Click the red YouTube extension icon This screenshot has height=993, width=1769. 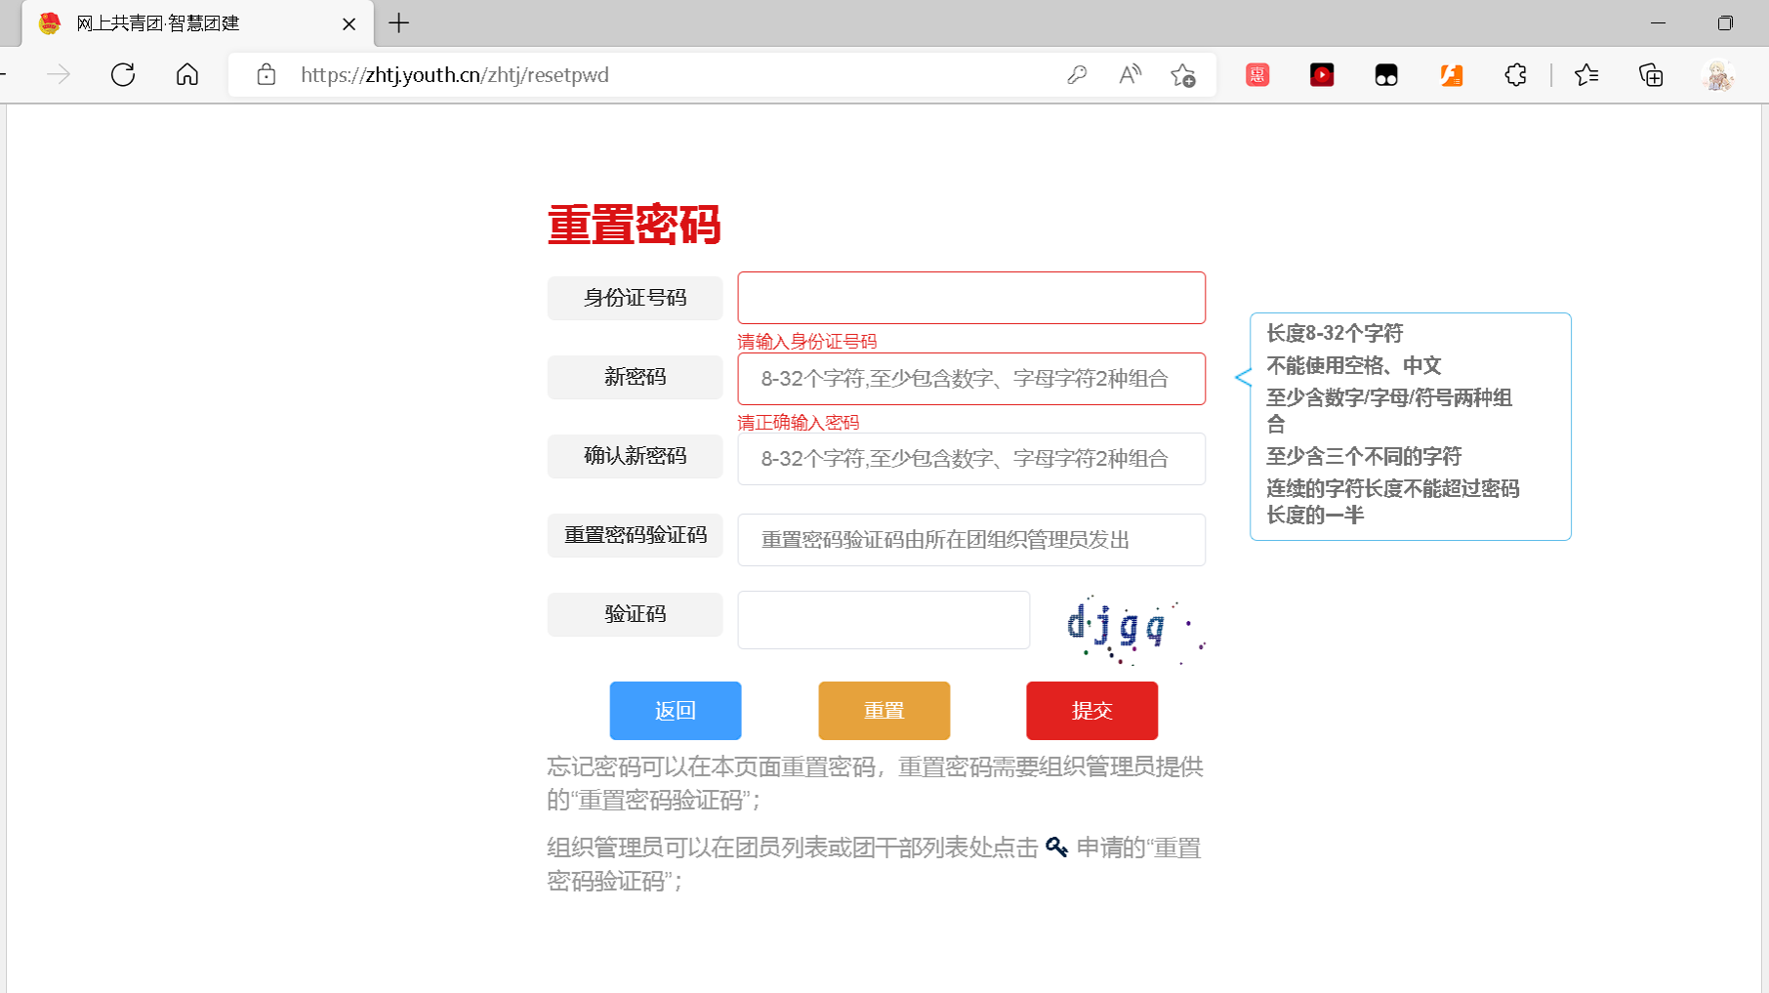[x=1322, y=75]
